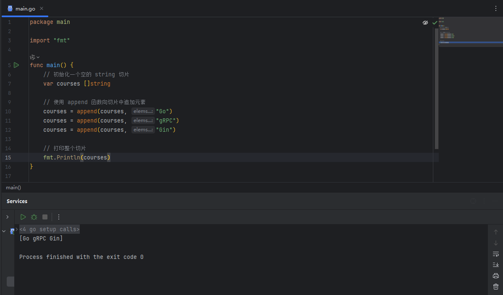Click the elems hint on the "Gin" line

click(143, 130)
